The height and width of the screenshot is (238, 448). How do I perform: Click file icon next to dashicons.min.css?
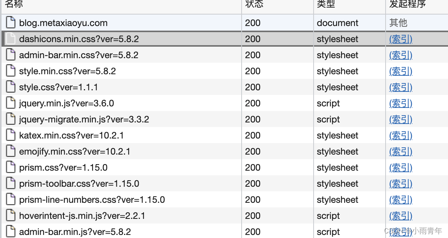click(11, 39)
